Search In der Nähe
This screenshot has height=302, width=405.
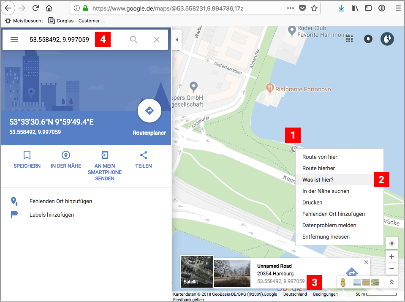click(x=66, y=160)
